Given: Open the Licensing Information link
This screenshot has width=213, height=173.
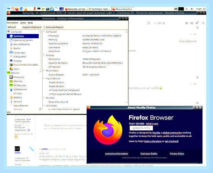Looking at the screenshot, I should tap(116, 153).
